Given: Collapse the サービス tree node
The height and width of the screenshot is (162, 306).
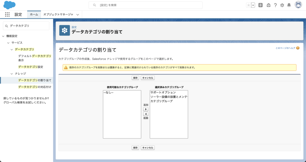Looking at the screenshot, I should [x=8, y=43].
